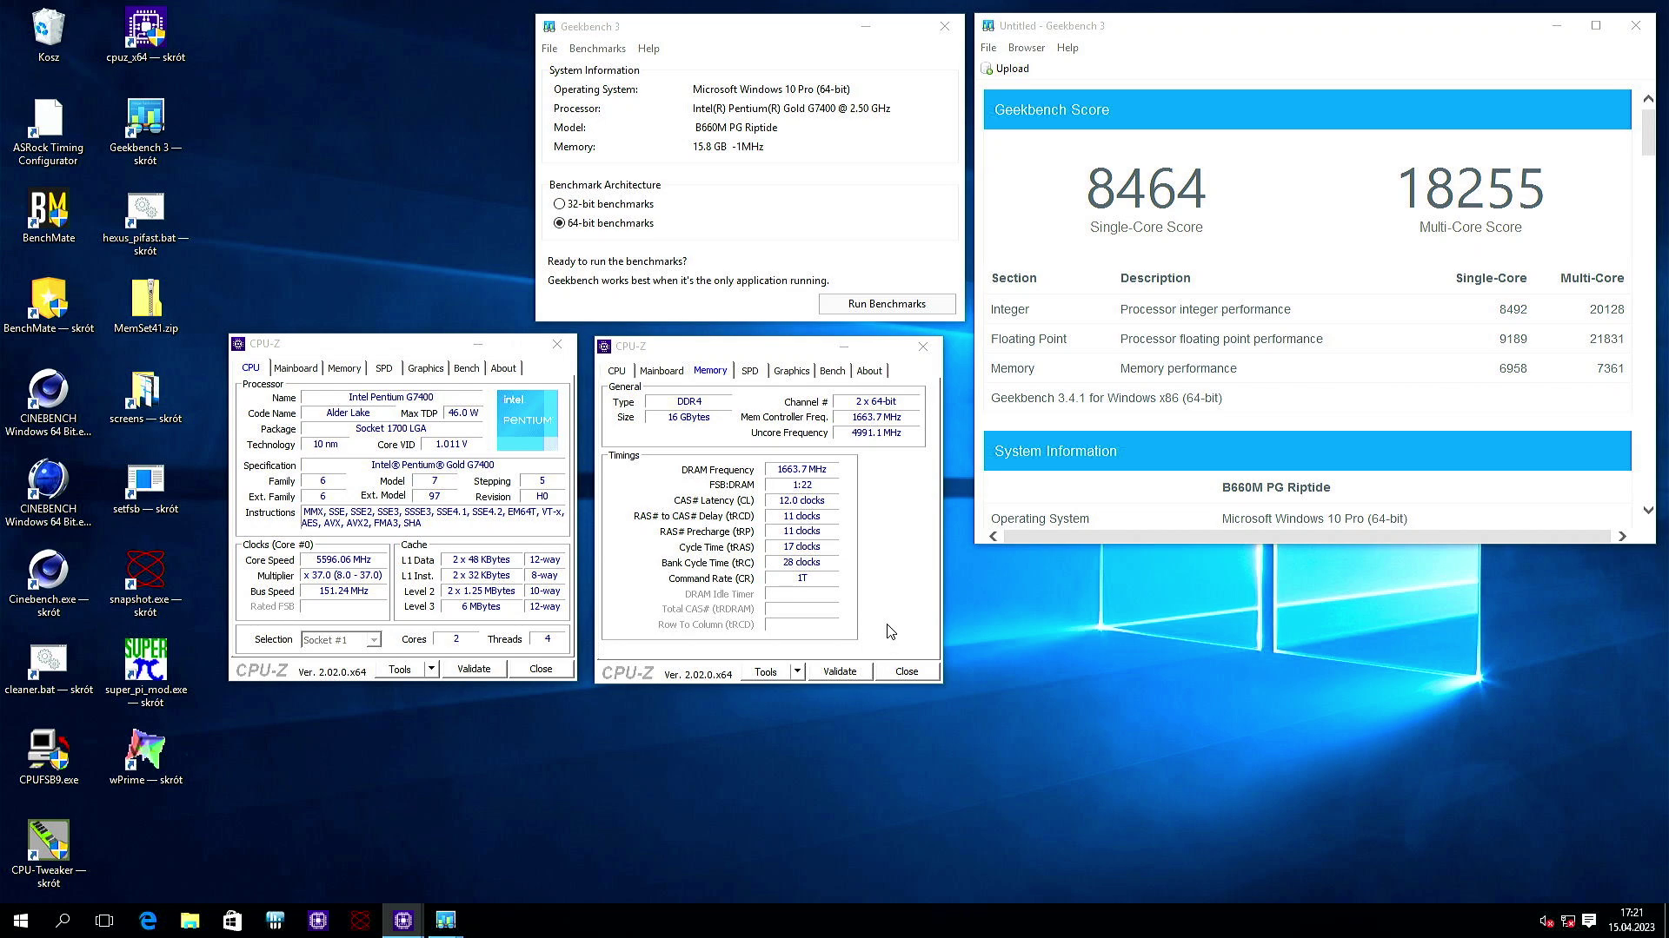The image size is (1669, 938).
Task: Open the Geekbench 3 desktop shortcut
Action: tap(145, 118)
